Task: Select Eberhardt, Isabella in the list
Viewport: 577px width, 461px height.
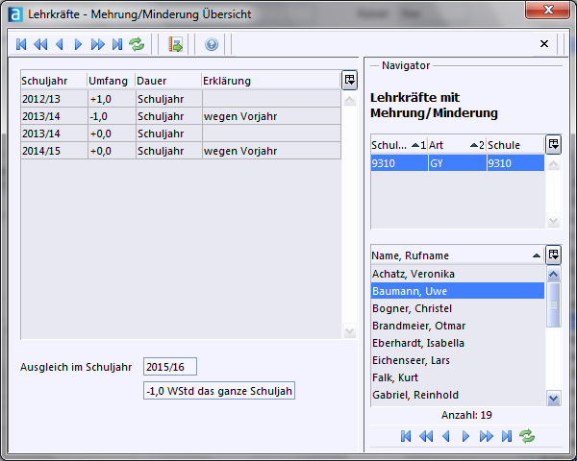Action: [x=458, y=343]
